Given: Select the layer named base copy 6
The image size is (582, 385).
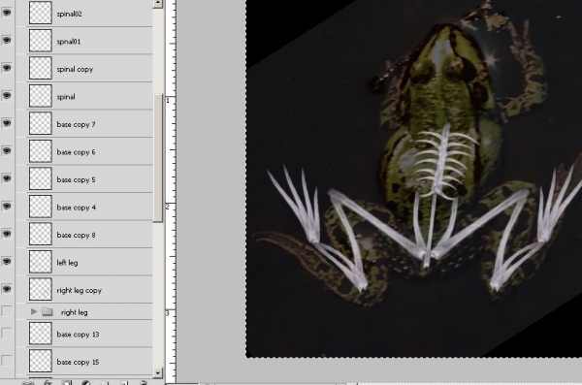Looking at the screenshot, I should [x=76, y=152].
